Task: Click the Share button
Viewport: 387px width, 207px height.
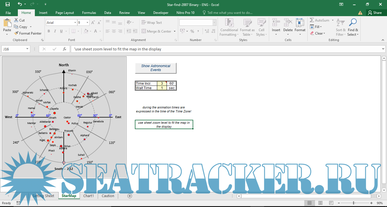Action: coord(375,13)
